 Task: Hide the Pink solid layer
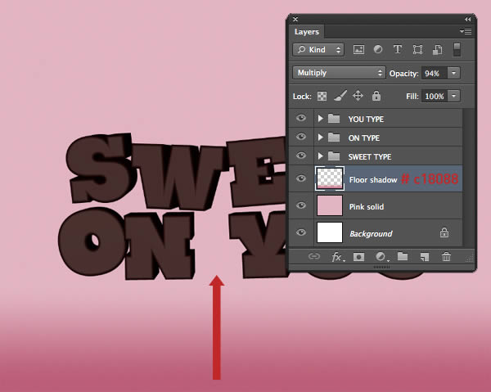coord(301,205)
